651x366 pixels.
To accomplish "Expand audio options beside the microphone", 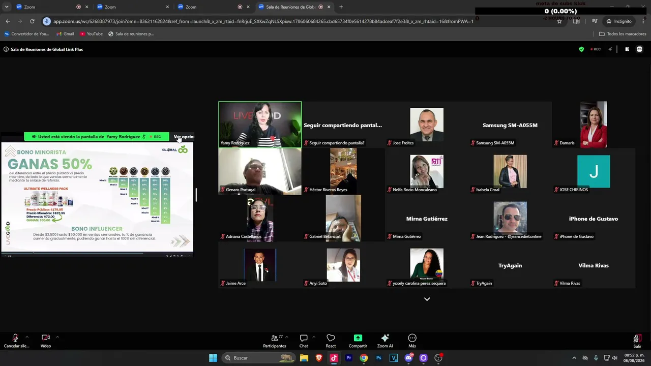I will pyautogui.click(x=27, y=337).
